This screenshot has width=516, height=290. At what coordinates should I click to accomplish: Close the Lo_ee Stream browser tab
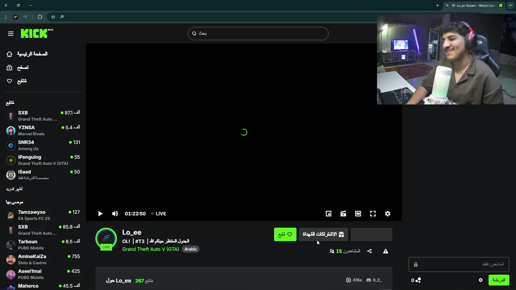[x=447, y=6]
